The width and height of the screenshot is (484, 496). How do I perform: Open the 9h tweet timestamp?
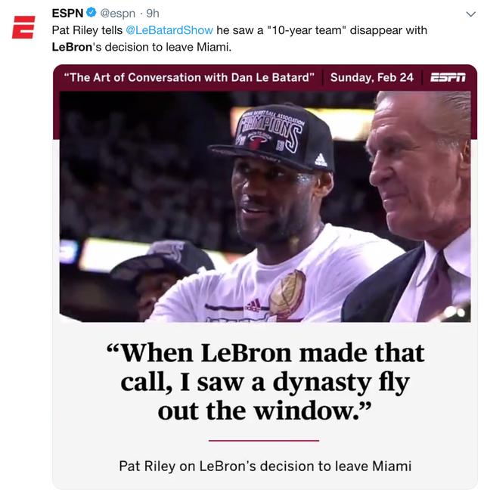pos(153,14)
